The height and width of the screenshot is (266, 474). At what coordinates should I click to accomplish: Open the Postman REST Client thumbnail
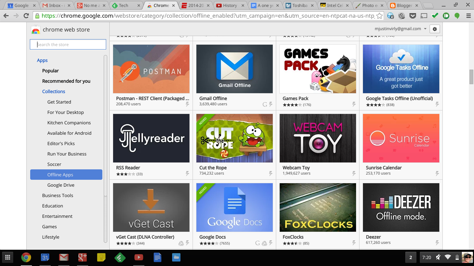tap(151, 69)
